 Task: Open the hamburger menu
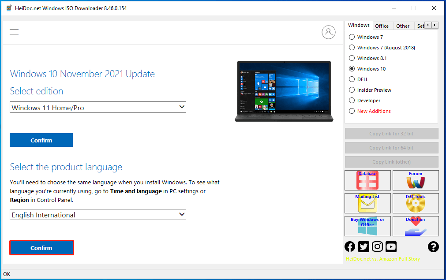click(x=14, y=32)
